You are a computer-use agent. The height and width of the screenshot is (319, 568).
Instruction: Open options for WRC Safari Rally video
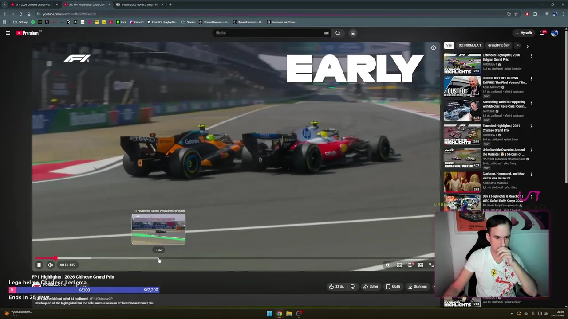click(x=531, y=197)
